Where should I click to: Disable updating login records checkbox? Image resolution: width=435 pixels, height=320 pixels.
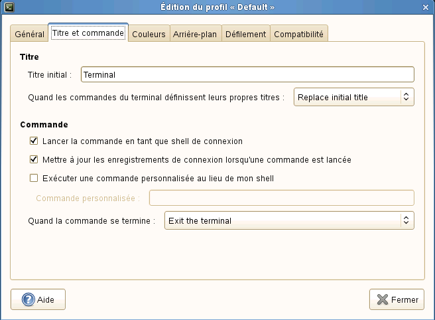(34, 159)
